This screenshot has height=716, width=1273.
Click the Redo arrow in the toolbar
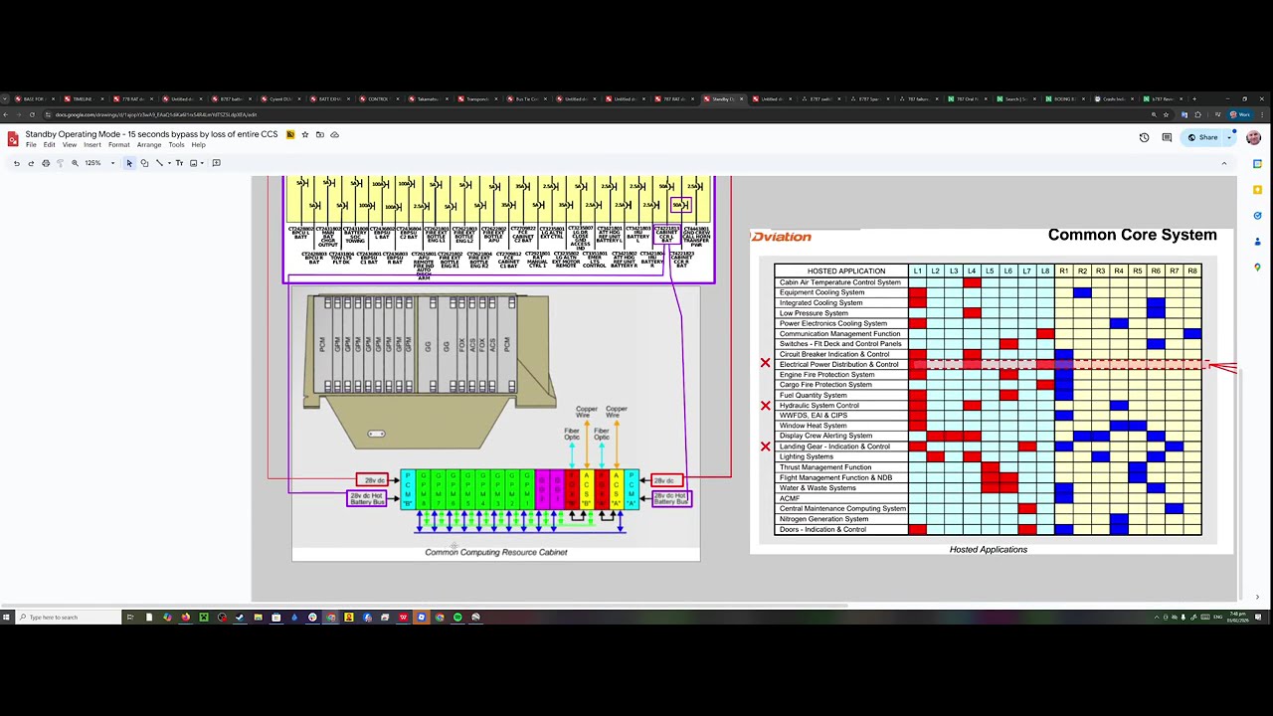(31, 163)
